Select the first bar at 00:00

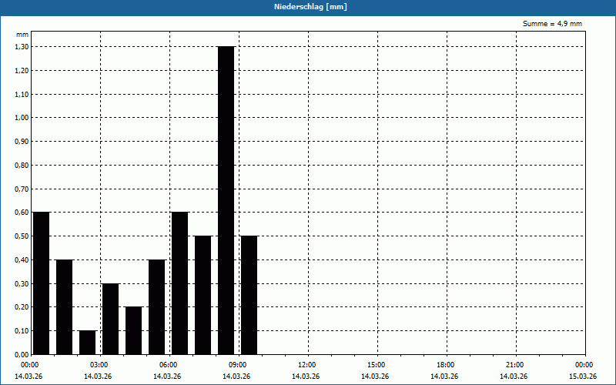coord(41,283)
